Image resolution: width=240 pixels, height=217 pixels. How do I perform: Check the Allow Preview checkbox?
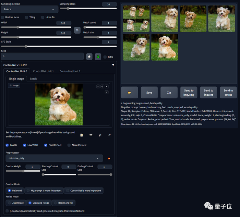(x=69, y=145)
